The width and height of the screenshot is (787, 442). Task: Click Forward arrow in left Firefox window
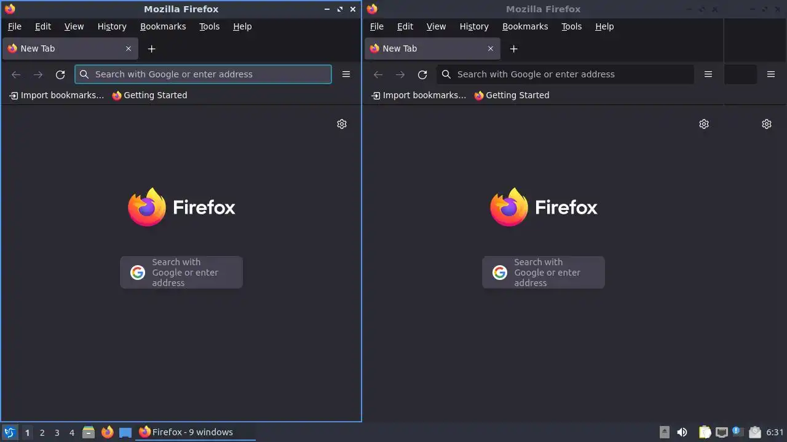tap(38, 74)
